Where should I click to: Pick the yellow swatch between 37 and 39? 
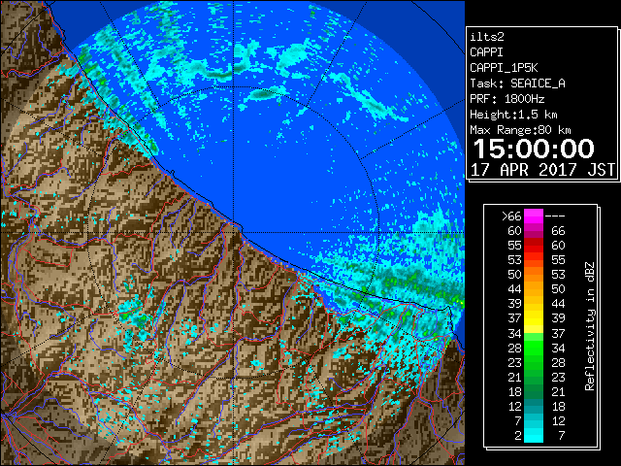534,318
